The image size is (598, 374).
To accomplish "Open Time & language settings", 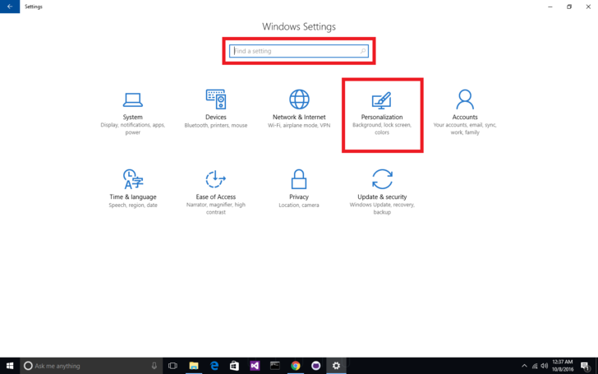I will tap(133, 189).
